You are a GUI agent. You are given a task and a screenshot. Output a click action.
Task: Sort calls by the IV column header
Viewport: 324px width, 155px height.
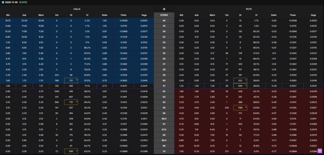87,15
